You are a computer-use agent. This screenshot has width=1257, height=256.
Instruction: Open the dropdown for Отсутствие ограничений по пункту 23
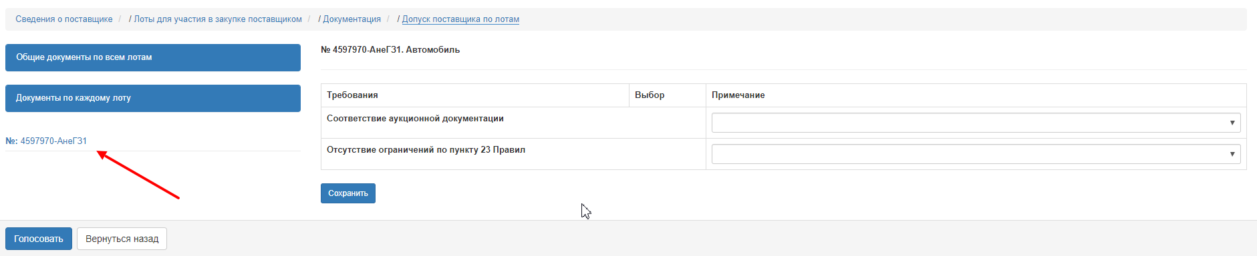976,154
